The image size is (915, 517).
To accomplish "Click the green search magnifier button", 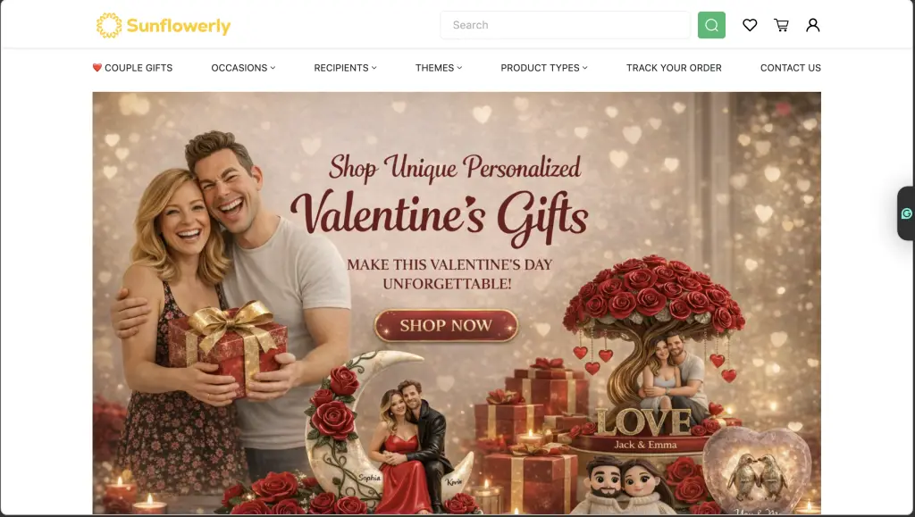I will 711,25.
